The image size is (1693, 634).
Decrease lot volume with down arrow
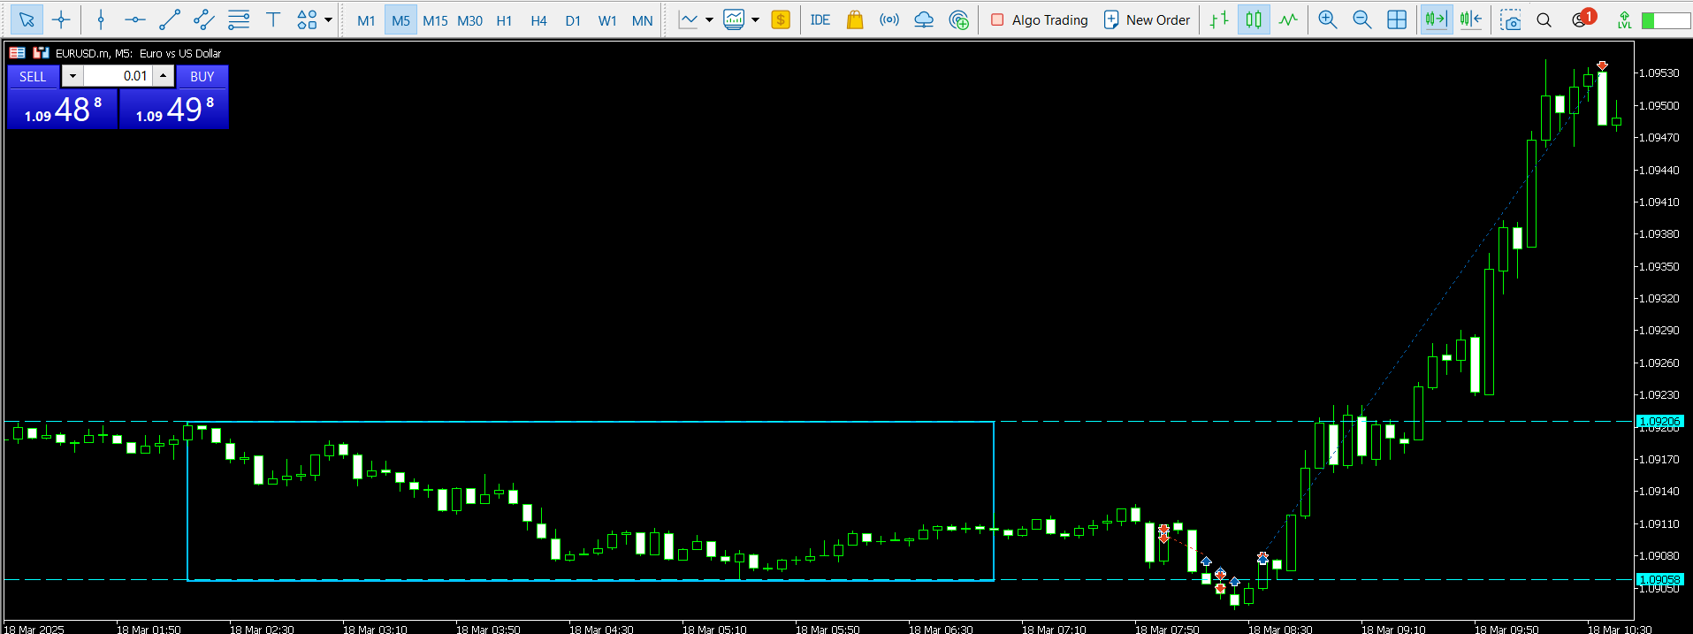click(72, 76)
